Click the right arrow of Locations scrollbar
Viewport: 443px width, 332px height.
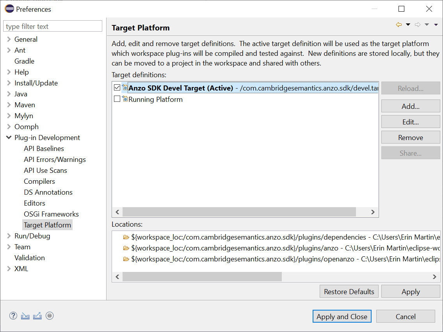434,277
